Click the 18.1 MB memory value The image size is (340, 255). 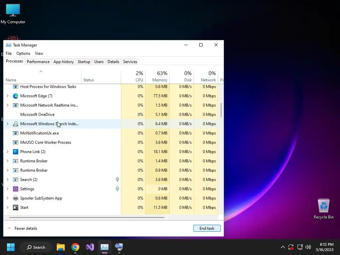click(x=160, y=151)
